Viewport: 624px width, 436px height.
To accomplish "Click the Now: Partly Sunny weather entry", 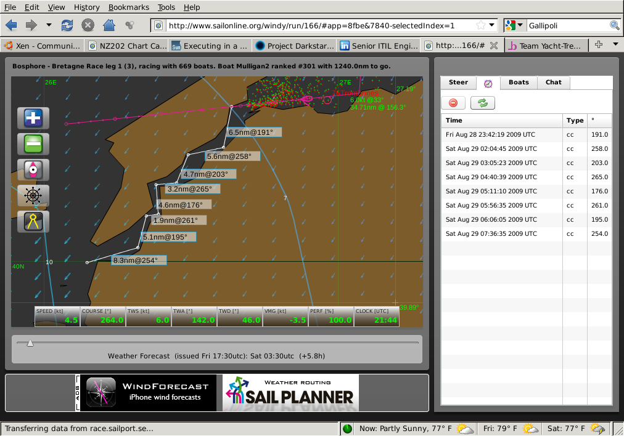I will (416, 429).
